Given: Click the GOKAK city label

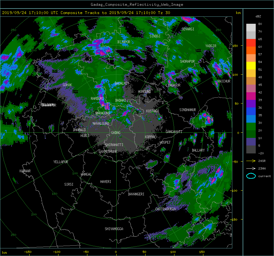Looking at the screenshot, I should click(68, 85).
